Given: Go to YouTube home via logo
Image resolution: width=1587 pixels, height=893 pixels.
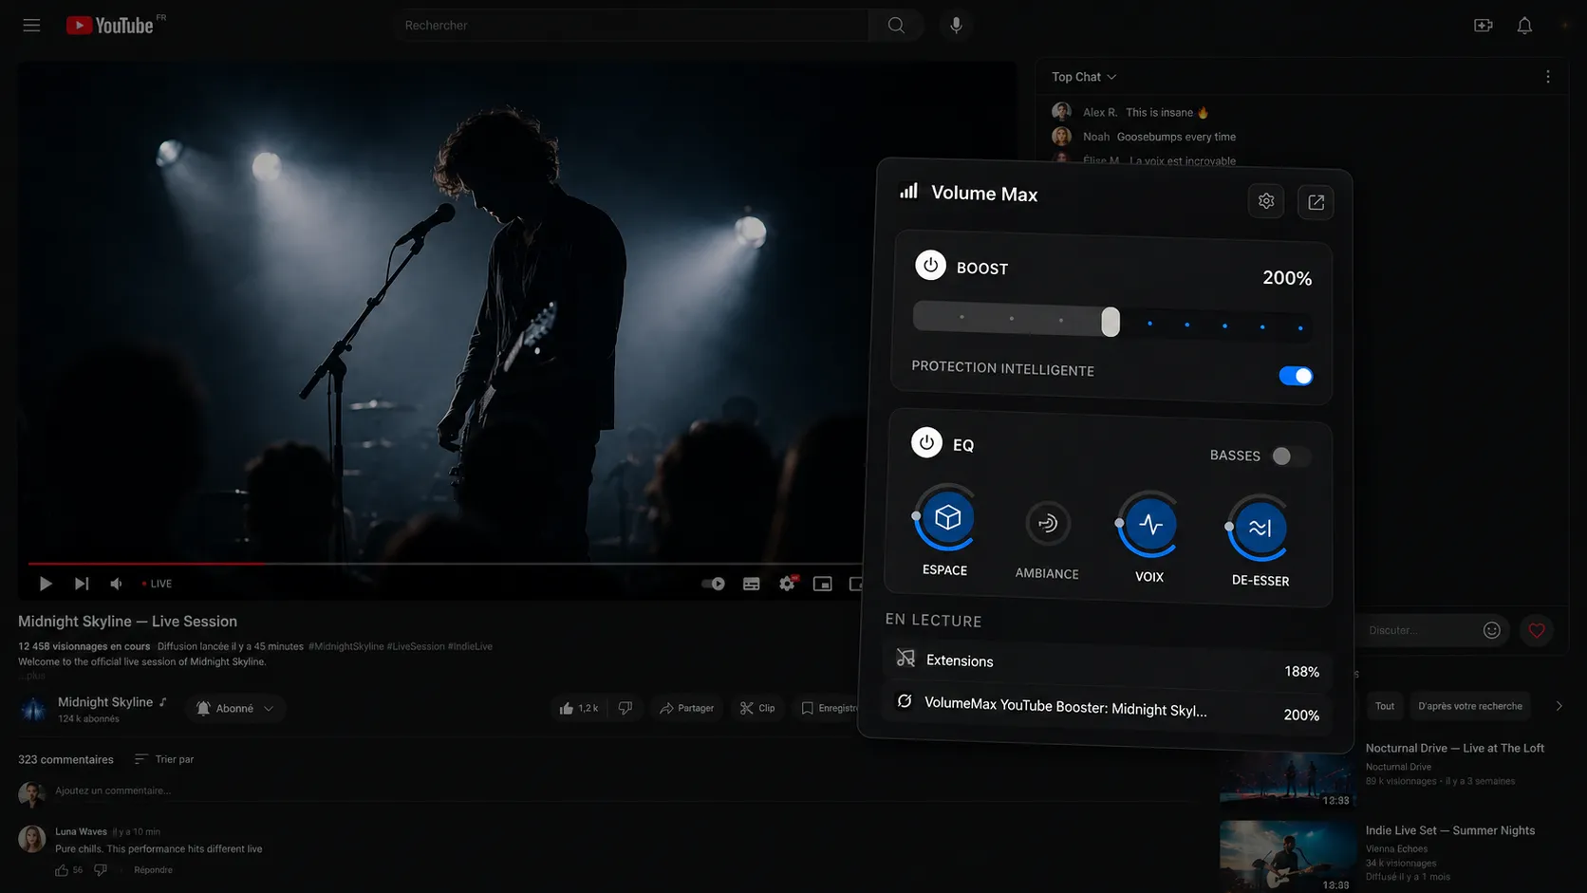Looking at the screenshot, I should pyautogui.click(x=110, y=26).
